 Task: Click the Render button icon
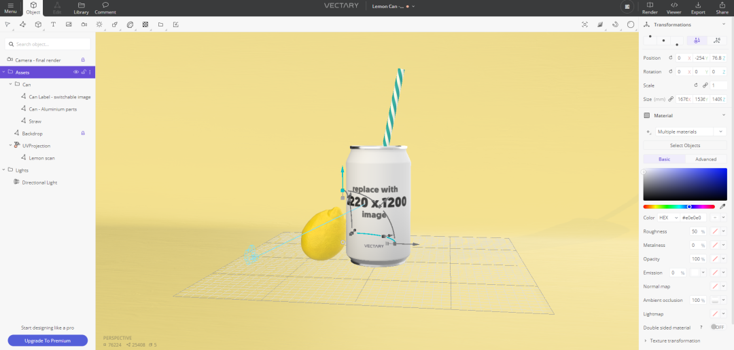pos(650,8)
